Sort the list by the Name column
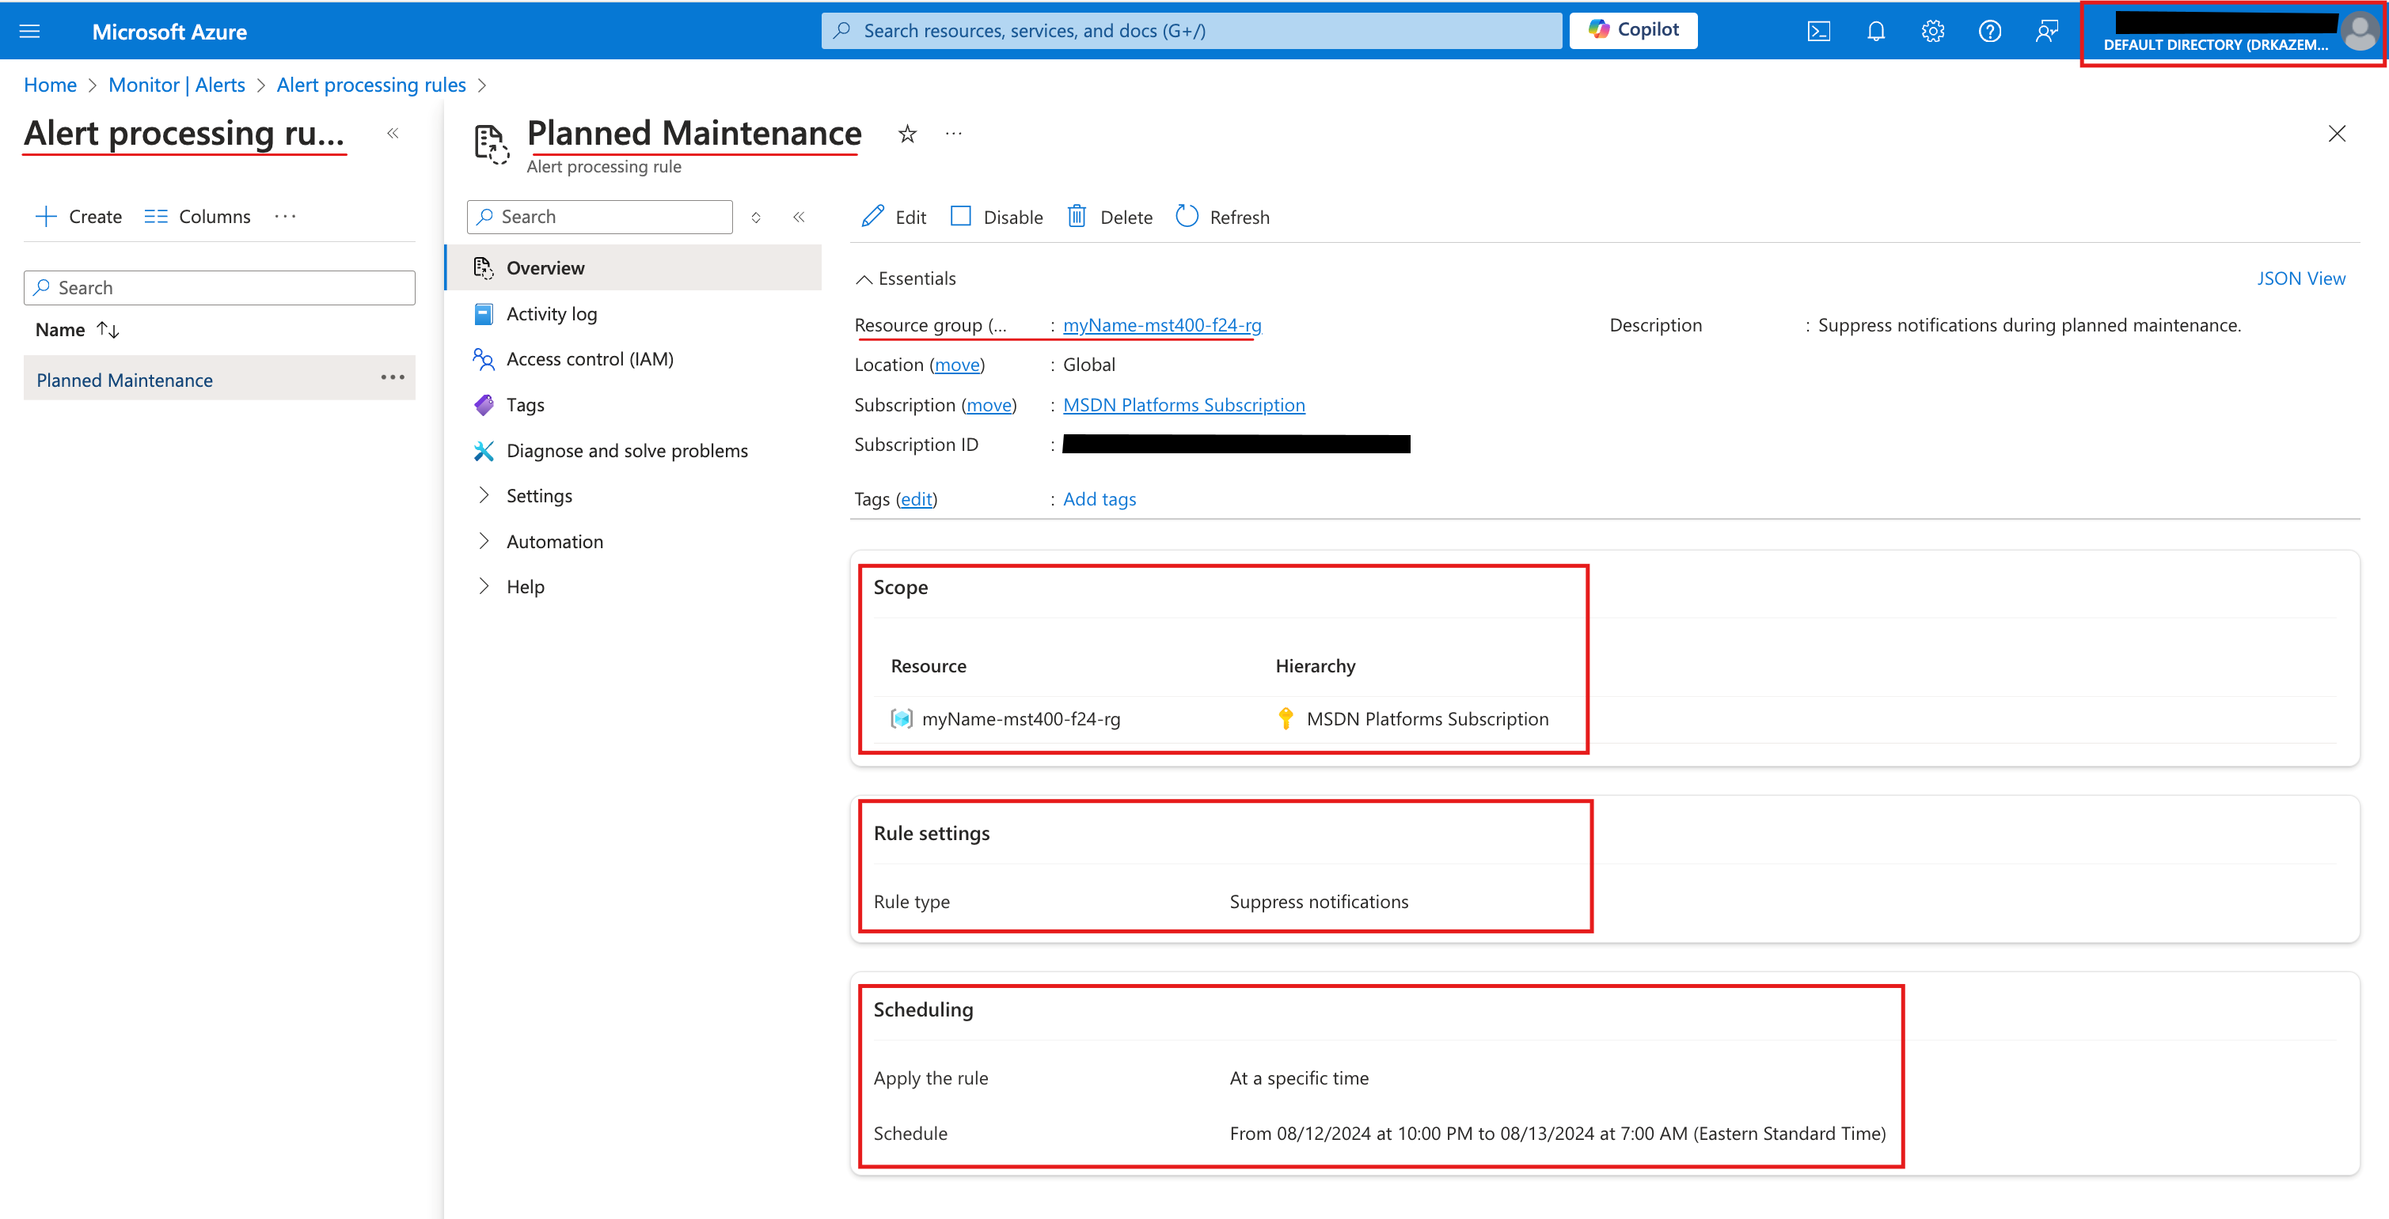 coord(78,330)
